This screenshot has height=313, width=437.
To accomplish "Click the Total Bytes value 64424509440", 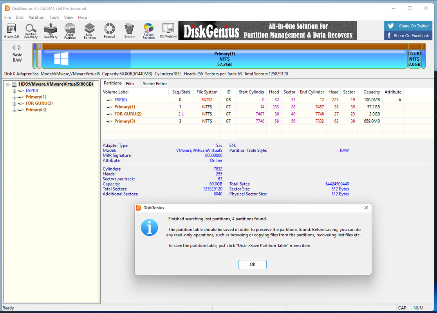I will coord(337,184).
